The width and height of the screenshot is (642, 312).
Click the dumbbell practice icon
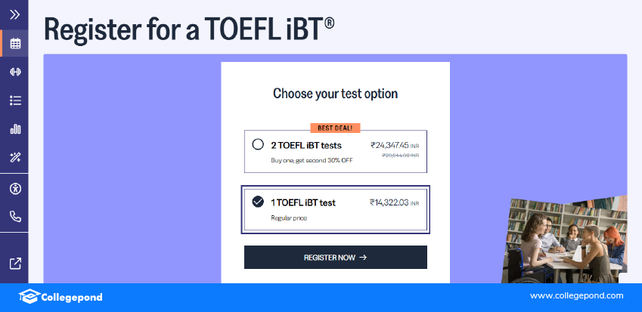pos(14,72)
